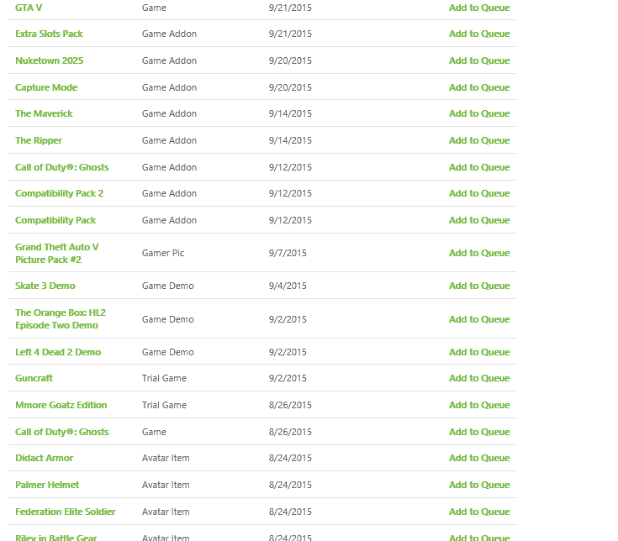Open the GTA V title link
Viewport: 618px width, 541px height.
pyautogui.click(x=29, y=8)
